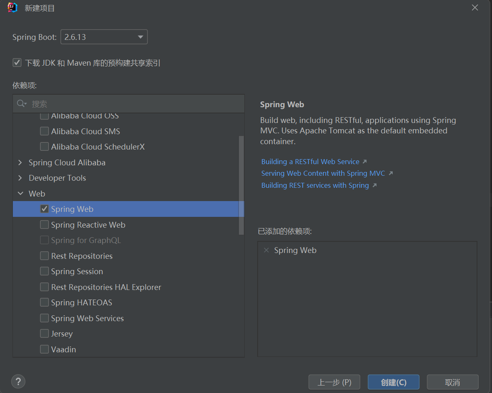Select the Web group label

click(37, 194)
